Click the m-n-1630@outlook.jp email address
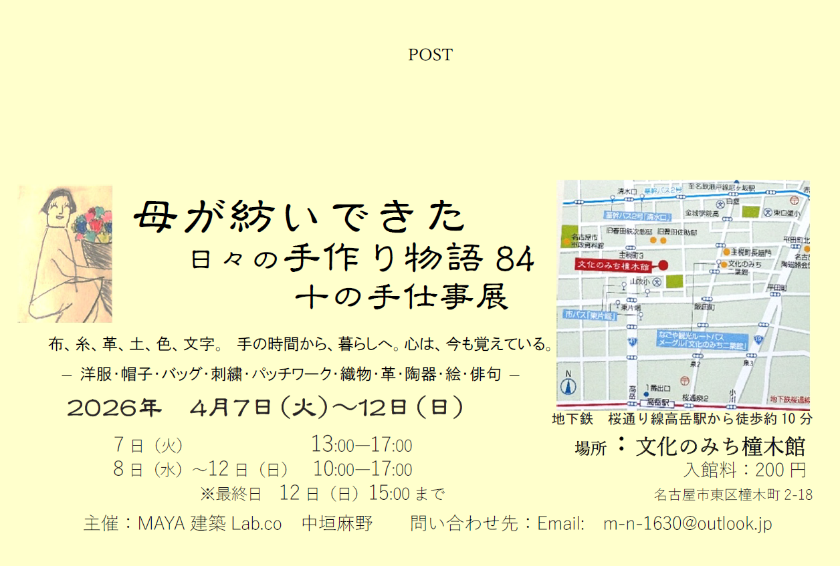Screen dimensions: 840x566 [x=688, y=523]
